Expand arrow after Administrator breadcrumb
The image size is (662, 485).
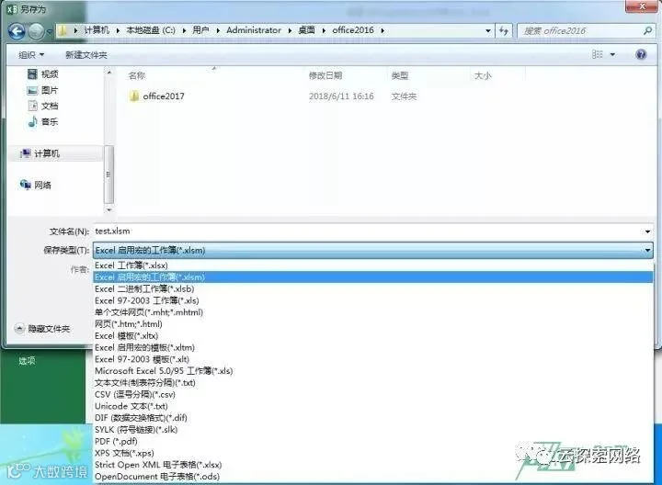click(290, 30)
